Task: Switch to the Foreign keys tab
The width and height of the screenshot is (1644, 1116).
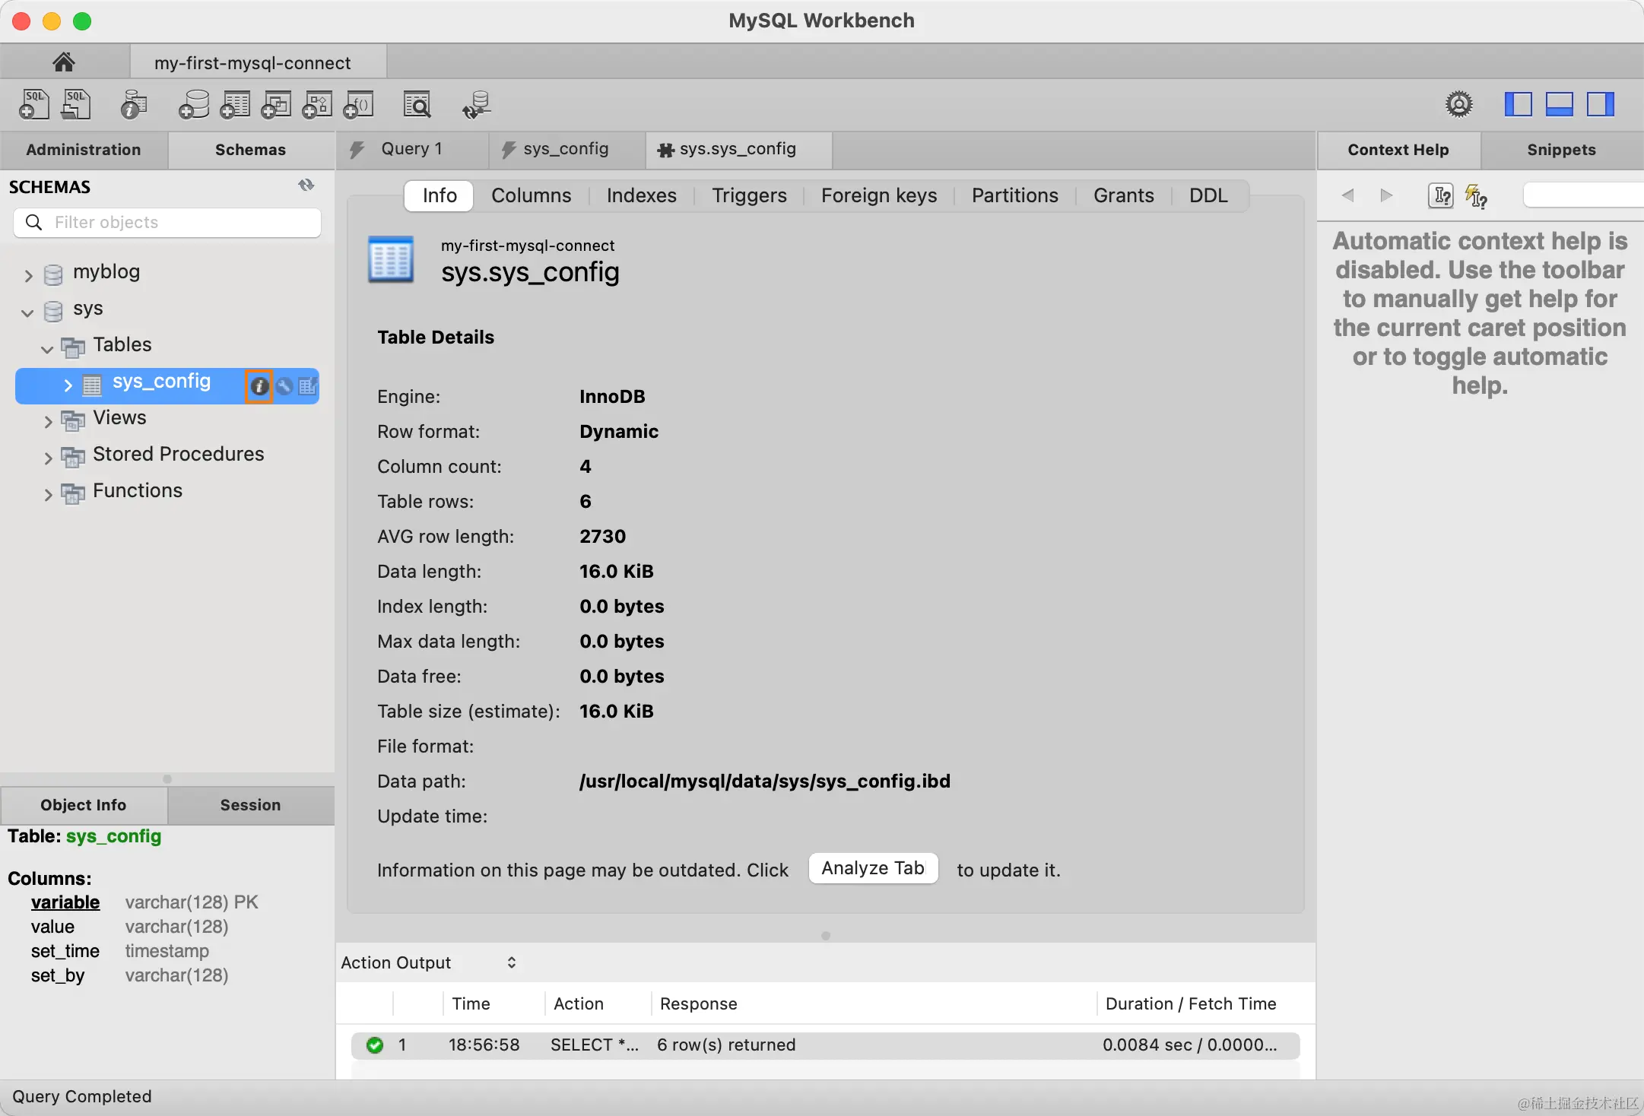Action: (879, 195)
